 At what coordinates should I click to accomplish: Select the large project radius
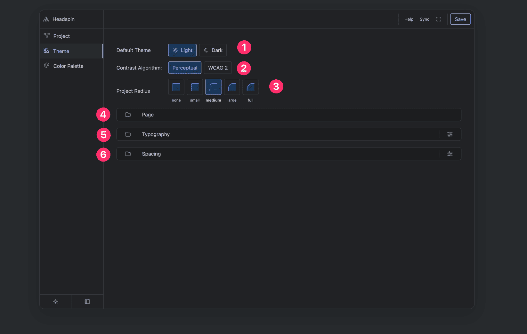[231, 87]
